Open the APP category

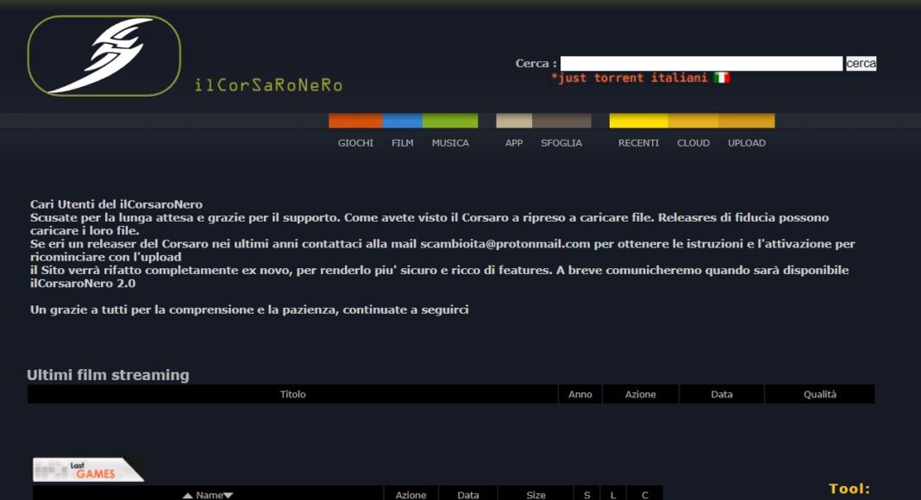pyautogui.click(x=514, y=142)
